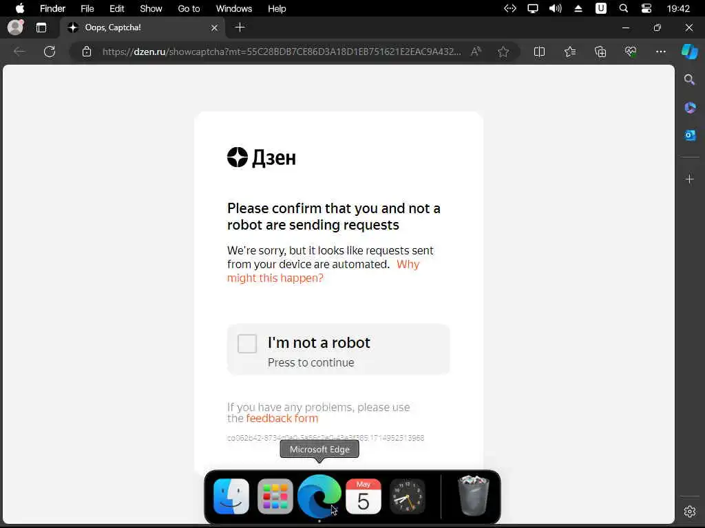The image size is (705, 528).
Task: Add a sidebar app with plus icon
Action: coord(690,179)
